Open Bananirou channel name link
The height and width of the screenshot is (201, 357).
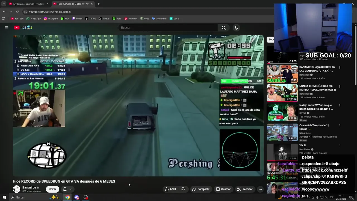click(29, 188)
